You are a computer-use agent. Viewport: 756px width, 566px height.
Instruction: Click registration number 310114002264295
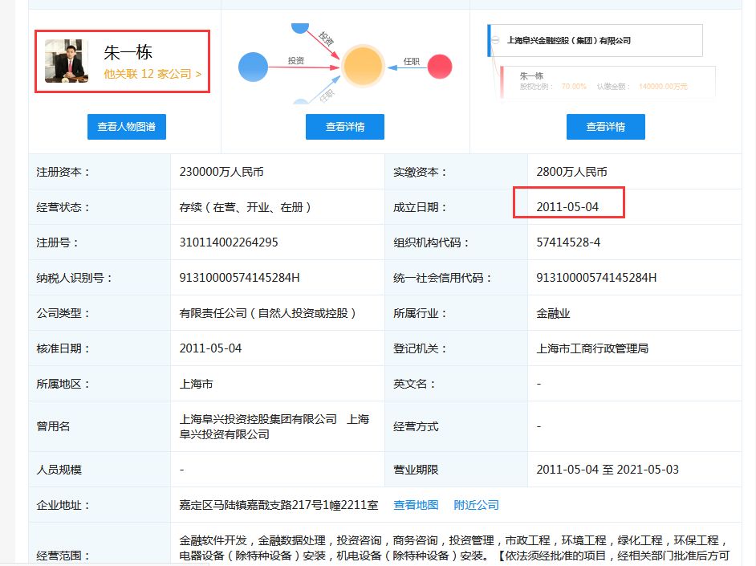click(229, 242)
